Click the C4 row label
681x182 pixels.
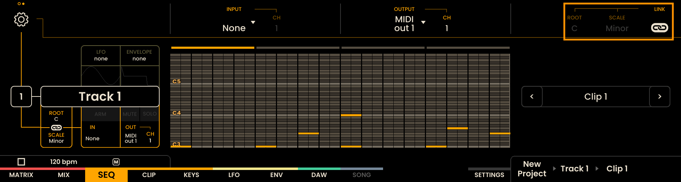pos(176,113)
